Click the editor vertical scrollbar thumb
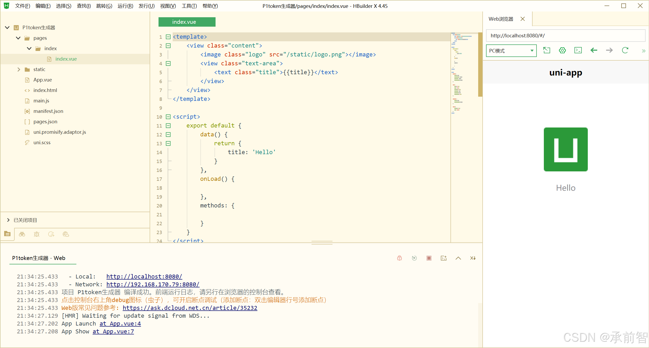The height and width of the screenshot is (348, 649). pyautogui.click(x=480, y=64)
